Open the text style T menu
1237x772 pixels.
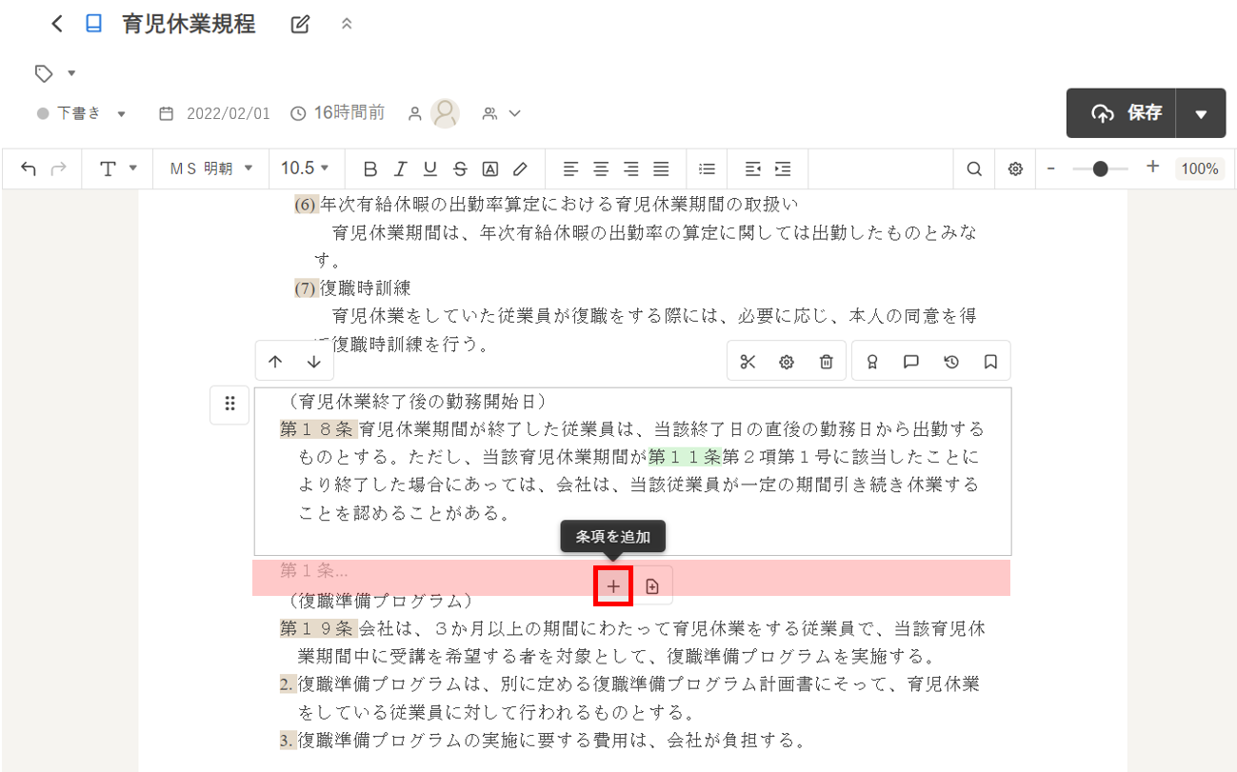coord(119,168)
